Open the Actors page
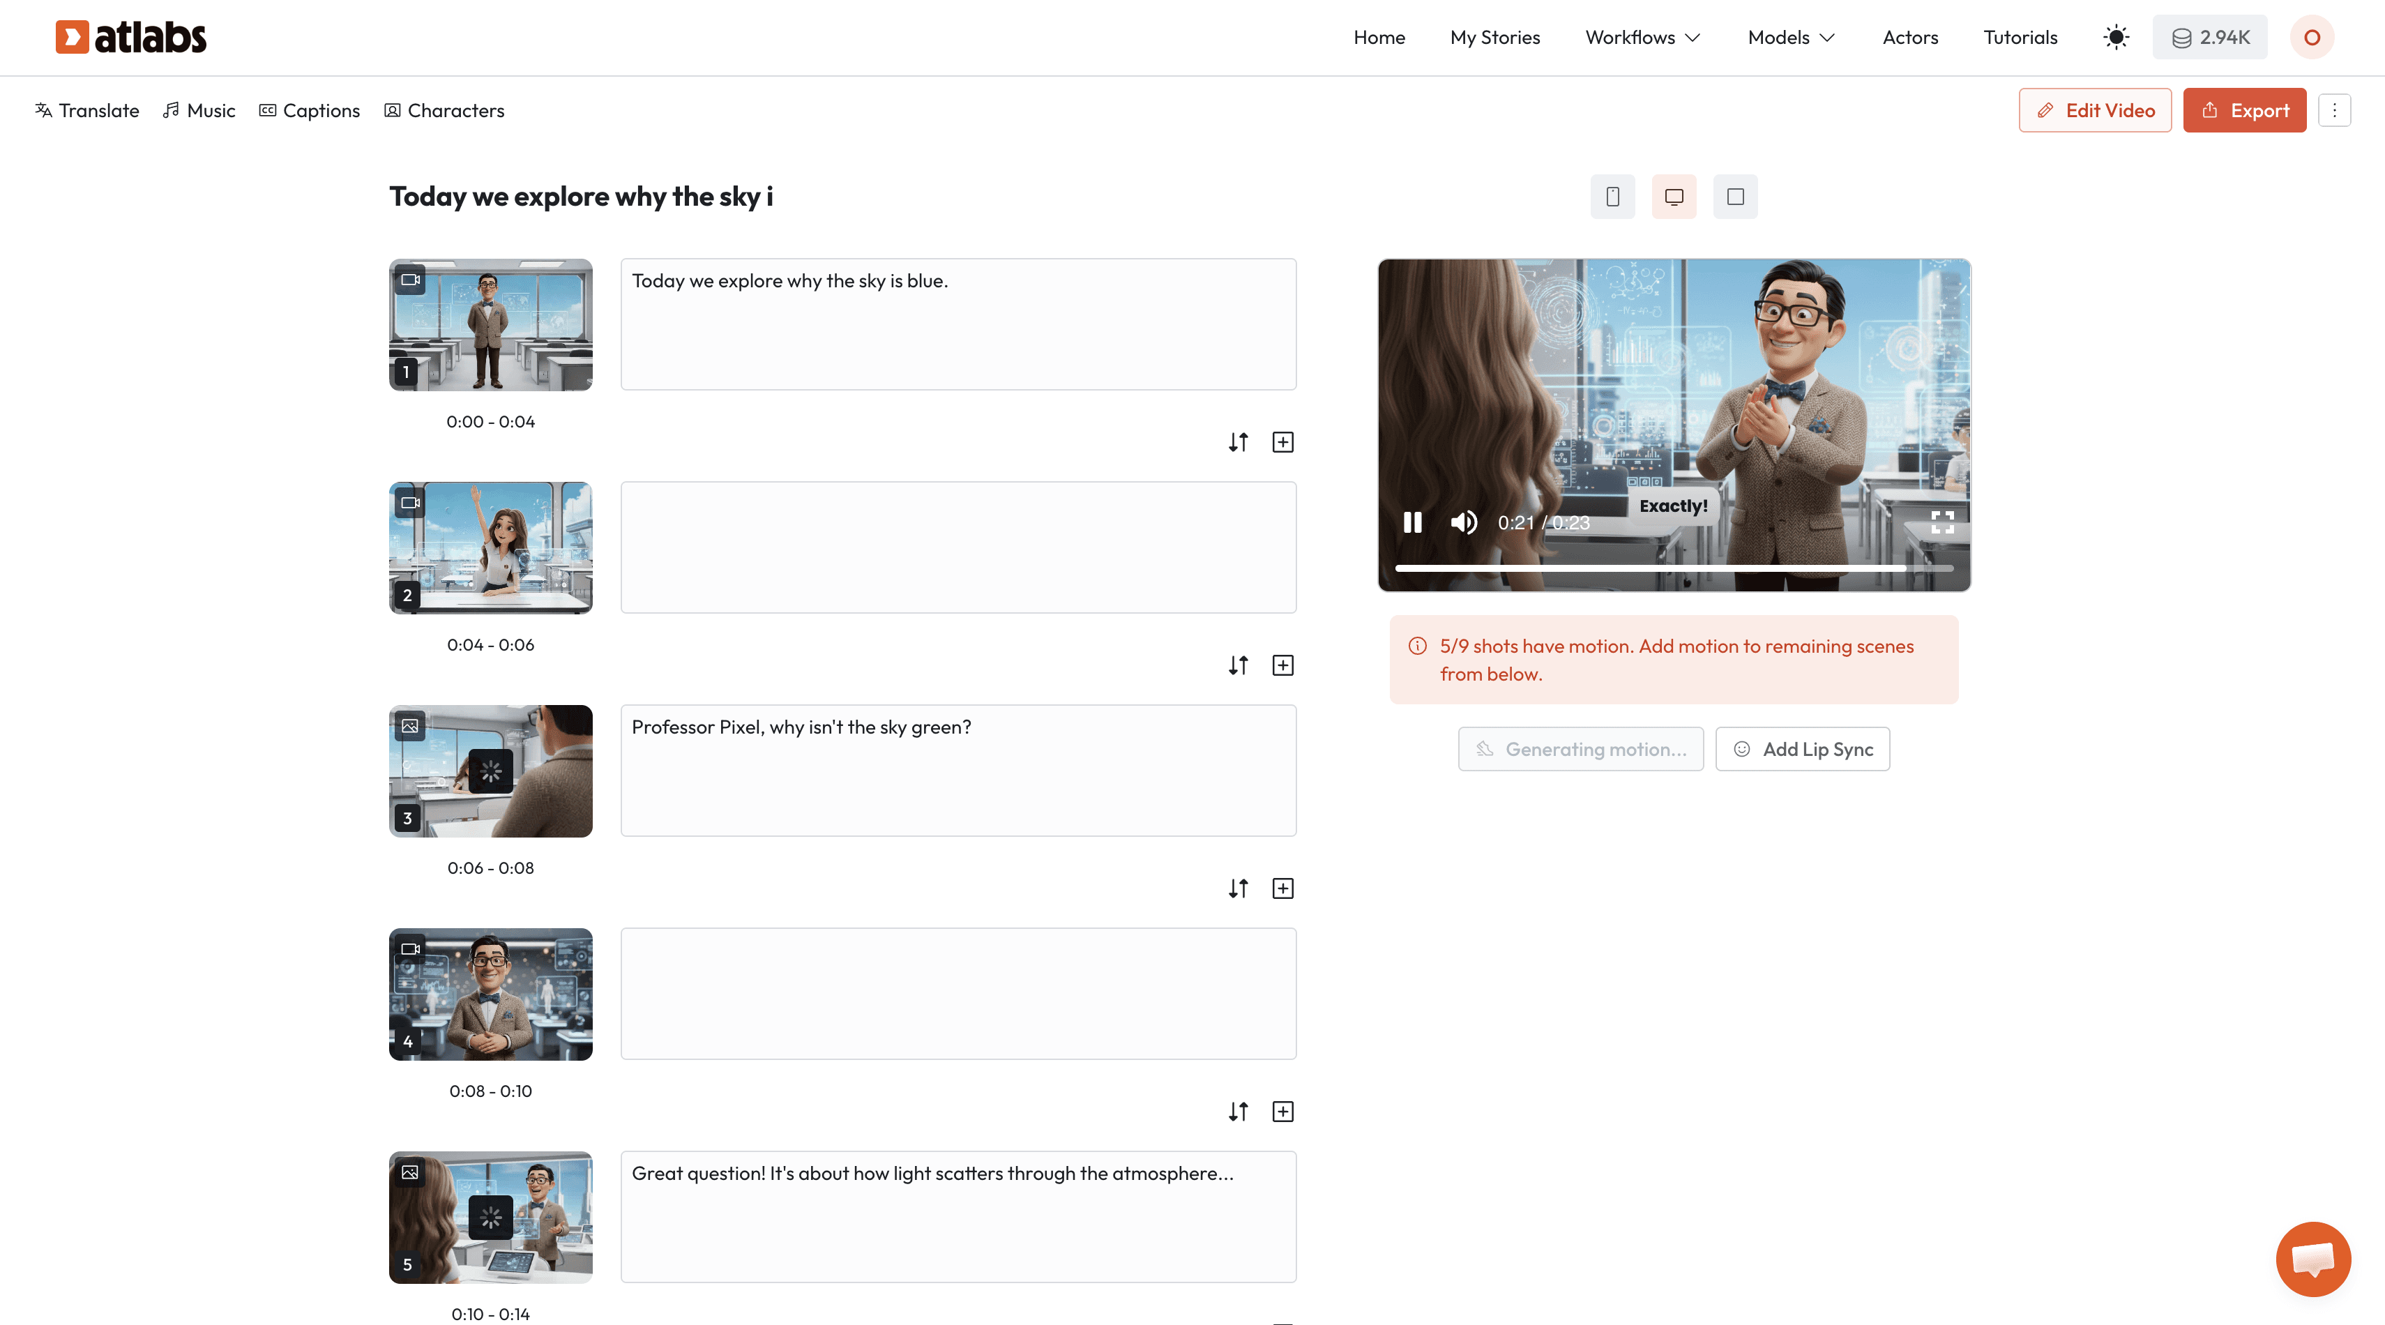The width and height of the screenshot is (2385, 1325). coord(1909,37)
